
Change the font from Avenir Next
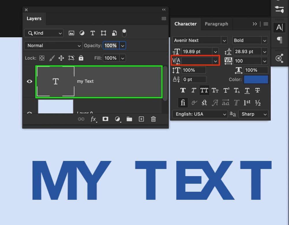pos(199,40)
